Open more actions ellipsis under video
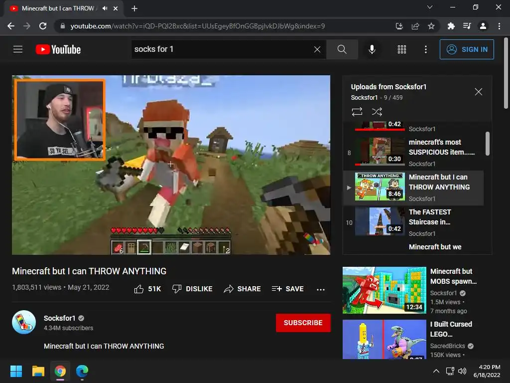Image resolution: width=510 pixels, height=383 pixels. tap(321, 289)
